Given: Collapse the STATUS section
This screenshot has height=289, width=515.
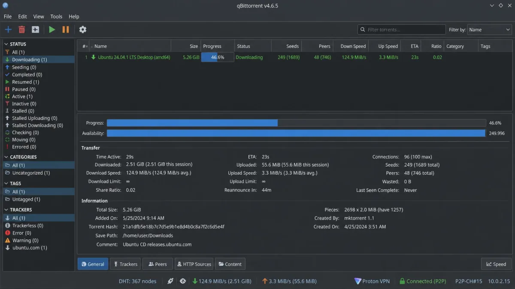Looking at the screenshot, I should [x=6, y=44].
